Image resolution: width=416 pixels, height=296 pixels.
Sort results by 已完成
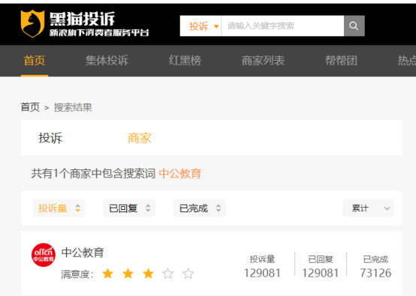tap(200, 208)
